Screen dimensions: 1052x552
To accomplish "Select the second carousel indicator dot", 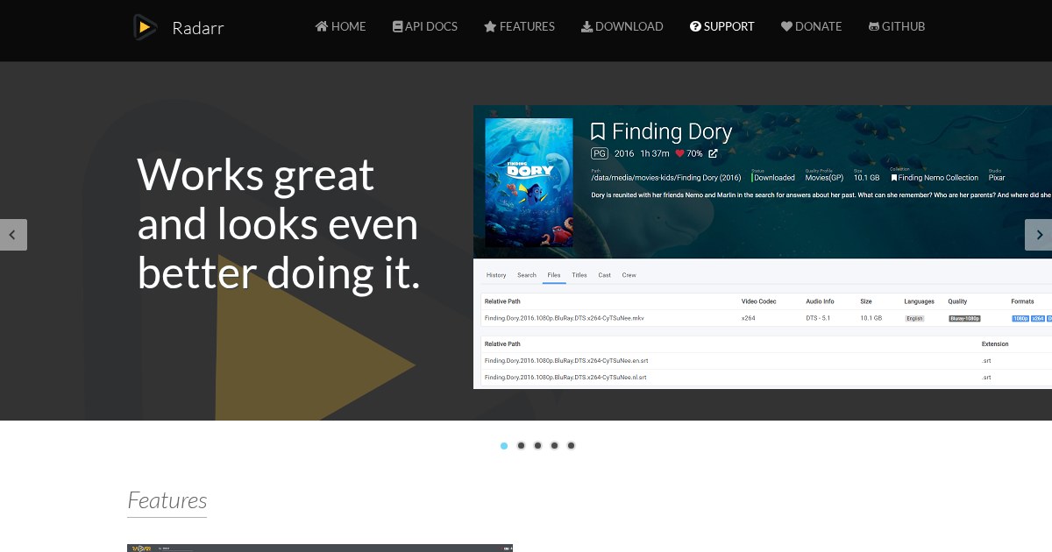I will point(521,446).
